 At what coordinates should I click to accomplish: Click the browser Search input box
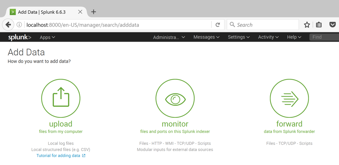click(x=263, y=25)
